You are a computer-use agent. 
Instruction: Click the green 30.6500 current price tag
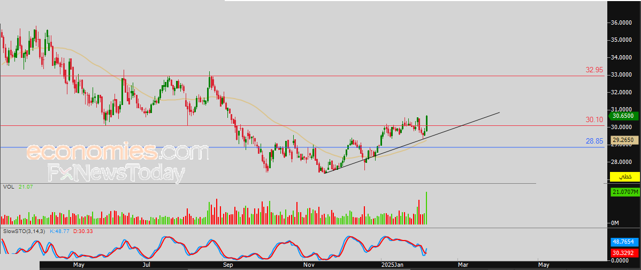[x=624, y=116]
